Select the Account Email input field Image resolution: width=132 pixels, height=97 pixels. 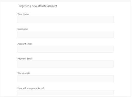coord(65,49)
